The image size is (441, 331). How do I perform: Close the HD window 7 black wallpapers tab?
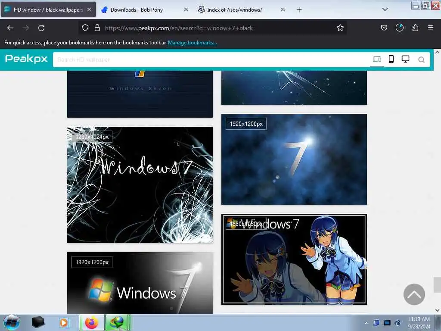point(89,9)
